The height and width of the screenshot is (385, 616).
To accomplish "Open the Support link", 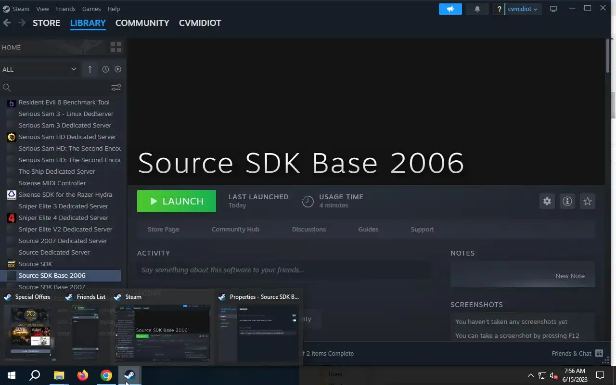I will [x=422, y=229].
